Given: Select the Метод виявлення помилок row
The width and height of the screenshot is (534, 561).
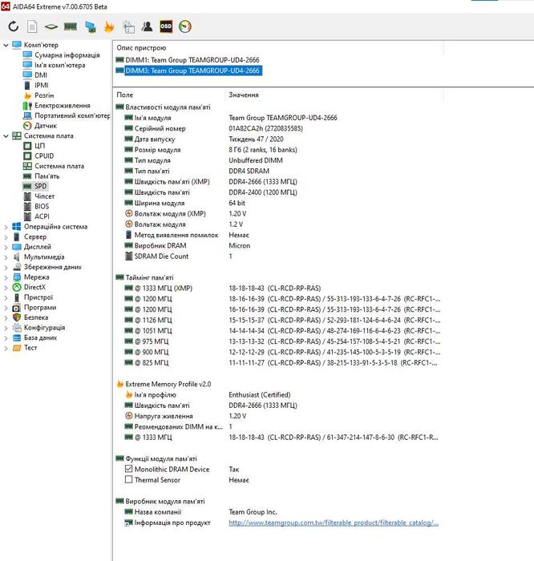Looking at the screenshot, I should [279, 235].
